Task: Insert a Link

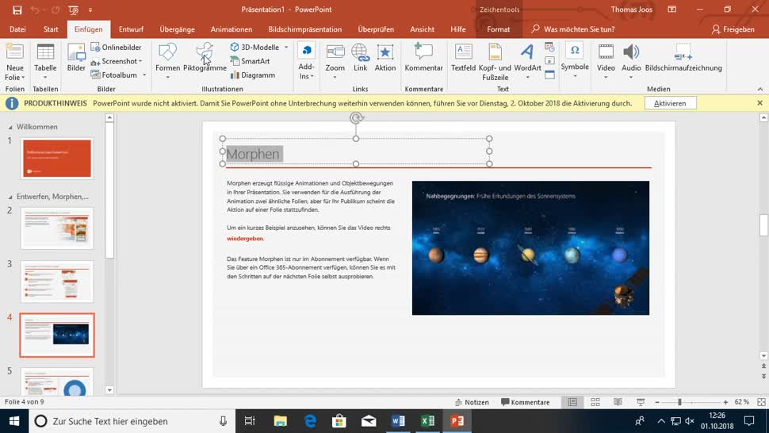Action: (360, 58)
